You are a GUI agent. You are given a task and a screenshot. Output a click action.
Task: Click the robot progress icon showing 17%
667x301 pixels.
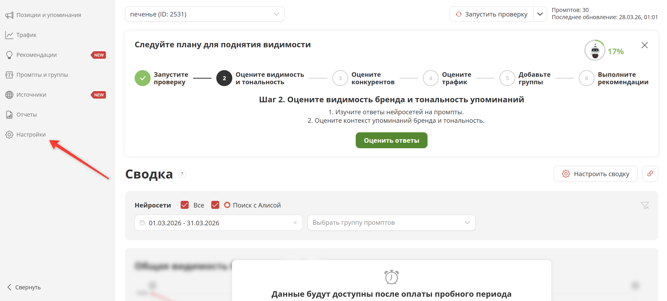(595, 50)
